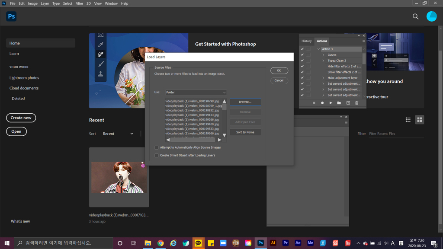
Task: Click the file list horizontal scrollbar thumb
Action: (193, 140)
